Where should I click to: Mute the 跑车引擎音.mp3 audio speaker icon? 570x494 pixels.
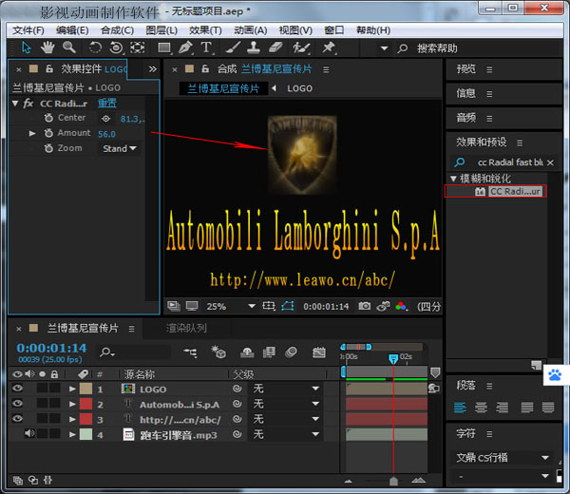point(29,433)
